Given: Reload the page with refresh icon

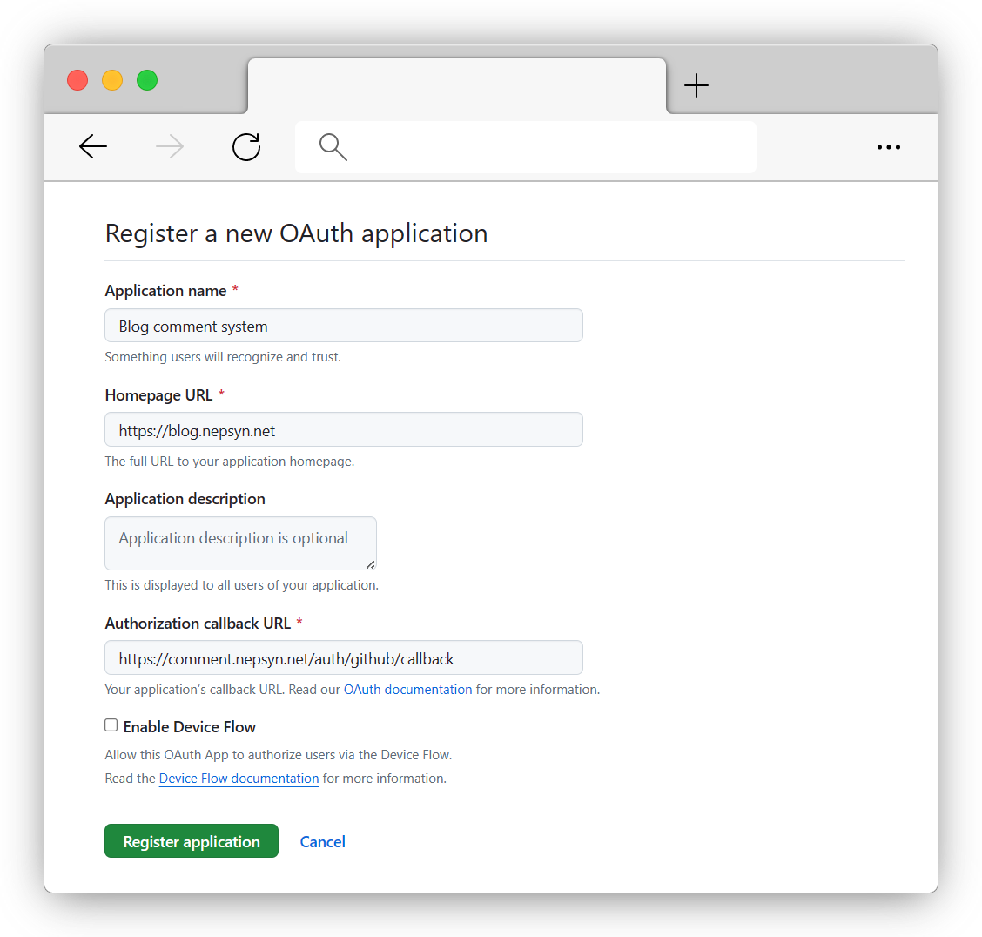Looking at the screenshot, I should click(x=246, y=147).
